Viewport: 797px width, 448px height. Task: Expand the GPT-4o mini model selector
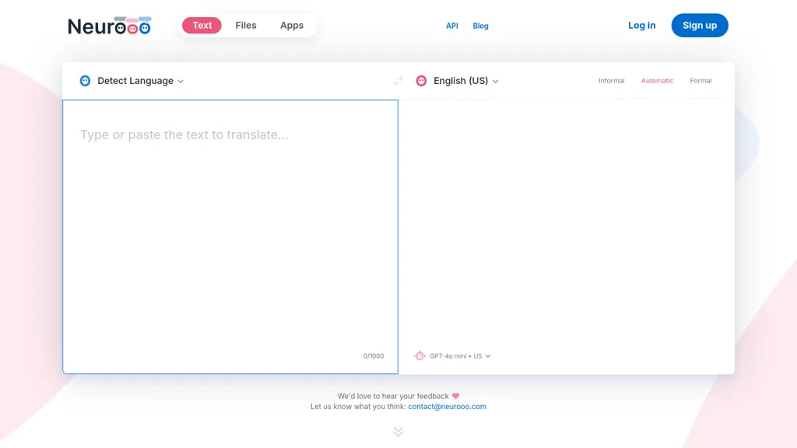tap(460, 356)
